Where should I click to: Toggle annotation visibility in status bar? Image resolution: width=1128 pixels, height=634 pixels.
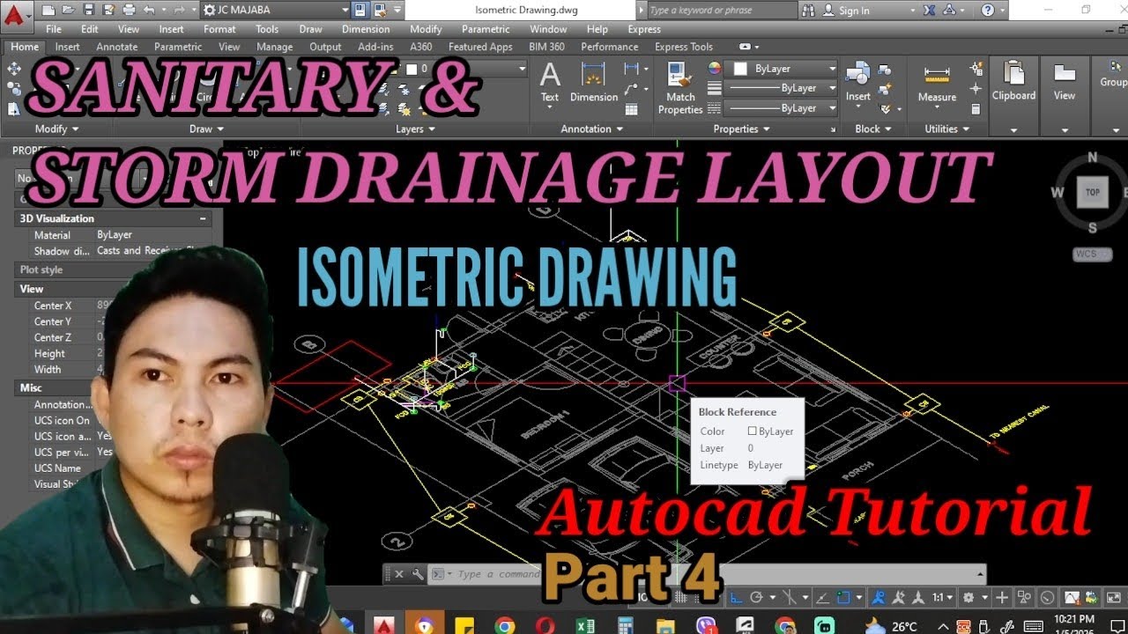coord(879,598)
